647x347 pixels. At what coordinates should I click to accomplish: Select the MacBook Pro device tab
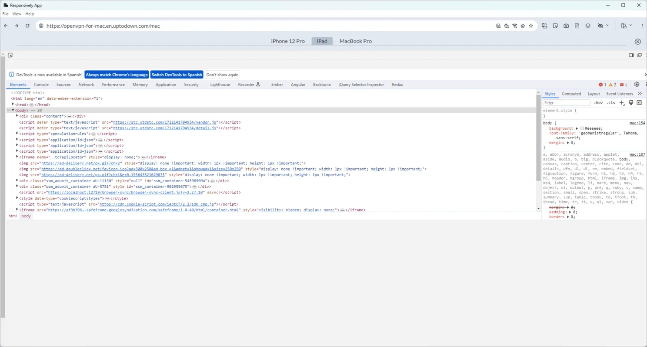tap(356, 41)
